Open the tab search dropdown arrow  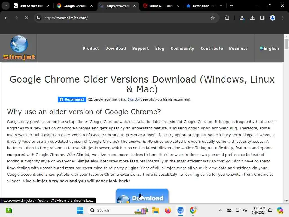pyautogui.click(x=6, y=6)
